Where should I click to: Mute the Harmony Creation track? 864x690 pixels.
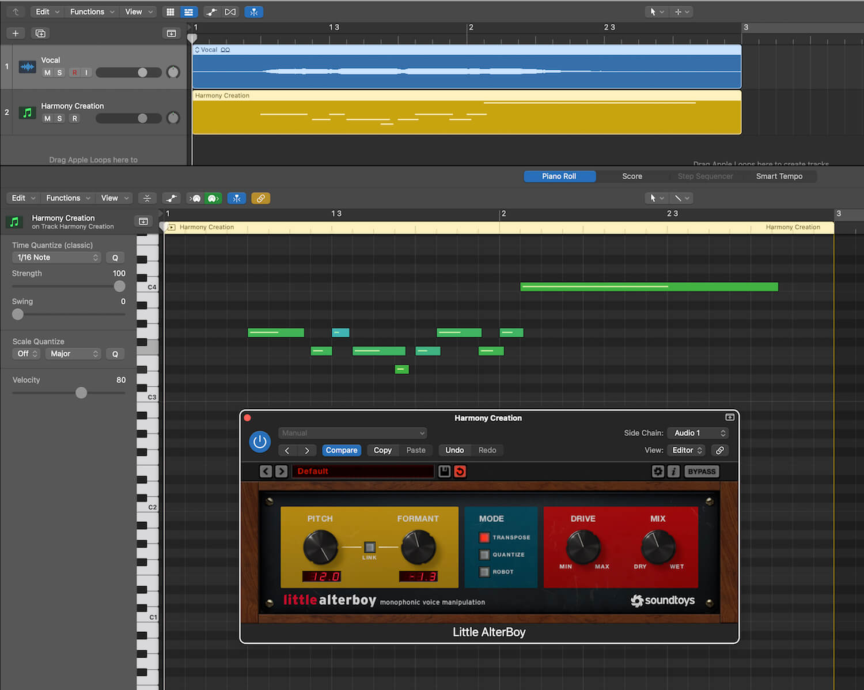click(47, 118)
